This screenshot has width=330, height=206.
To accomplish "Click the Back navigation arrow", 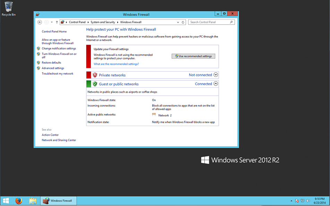I will tap(40, 22).
